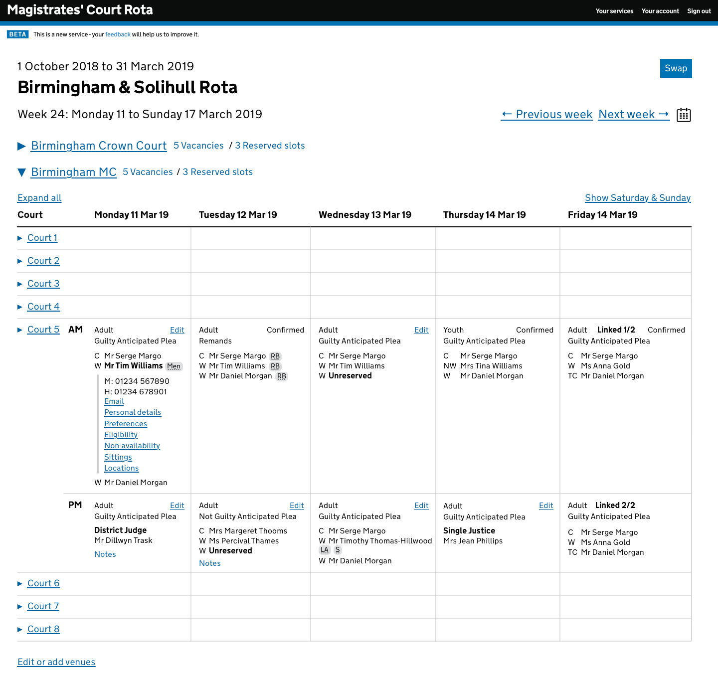
Task: Go to Previous week
Action: pos(546,114)
